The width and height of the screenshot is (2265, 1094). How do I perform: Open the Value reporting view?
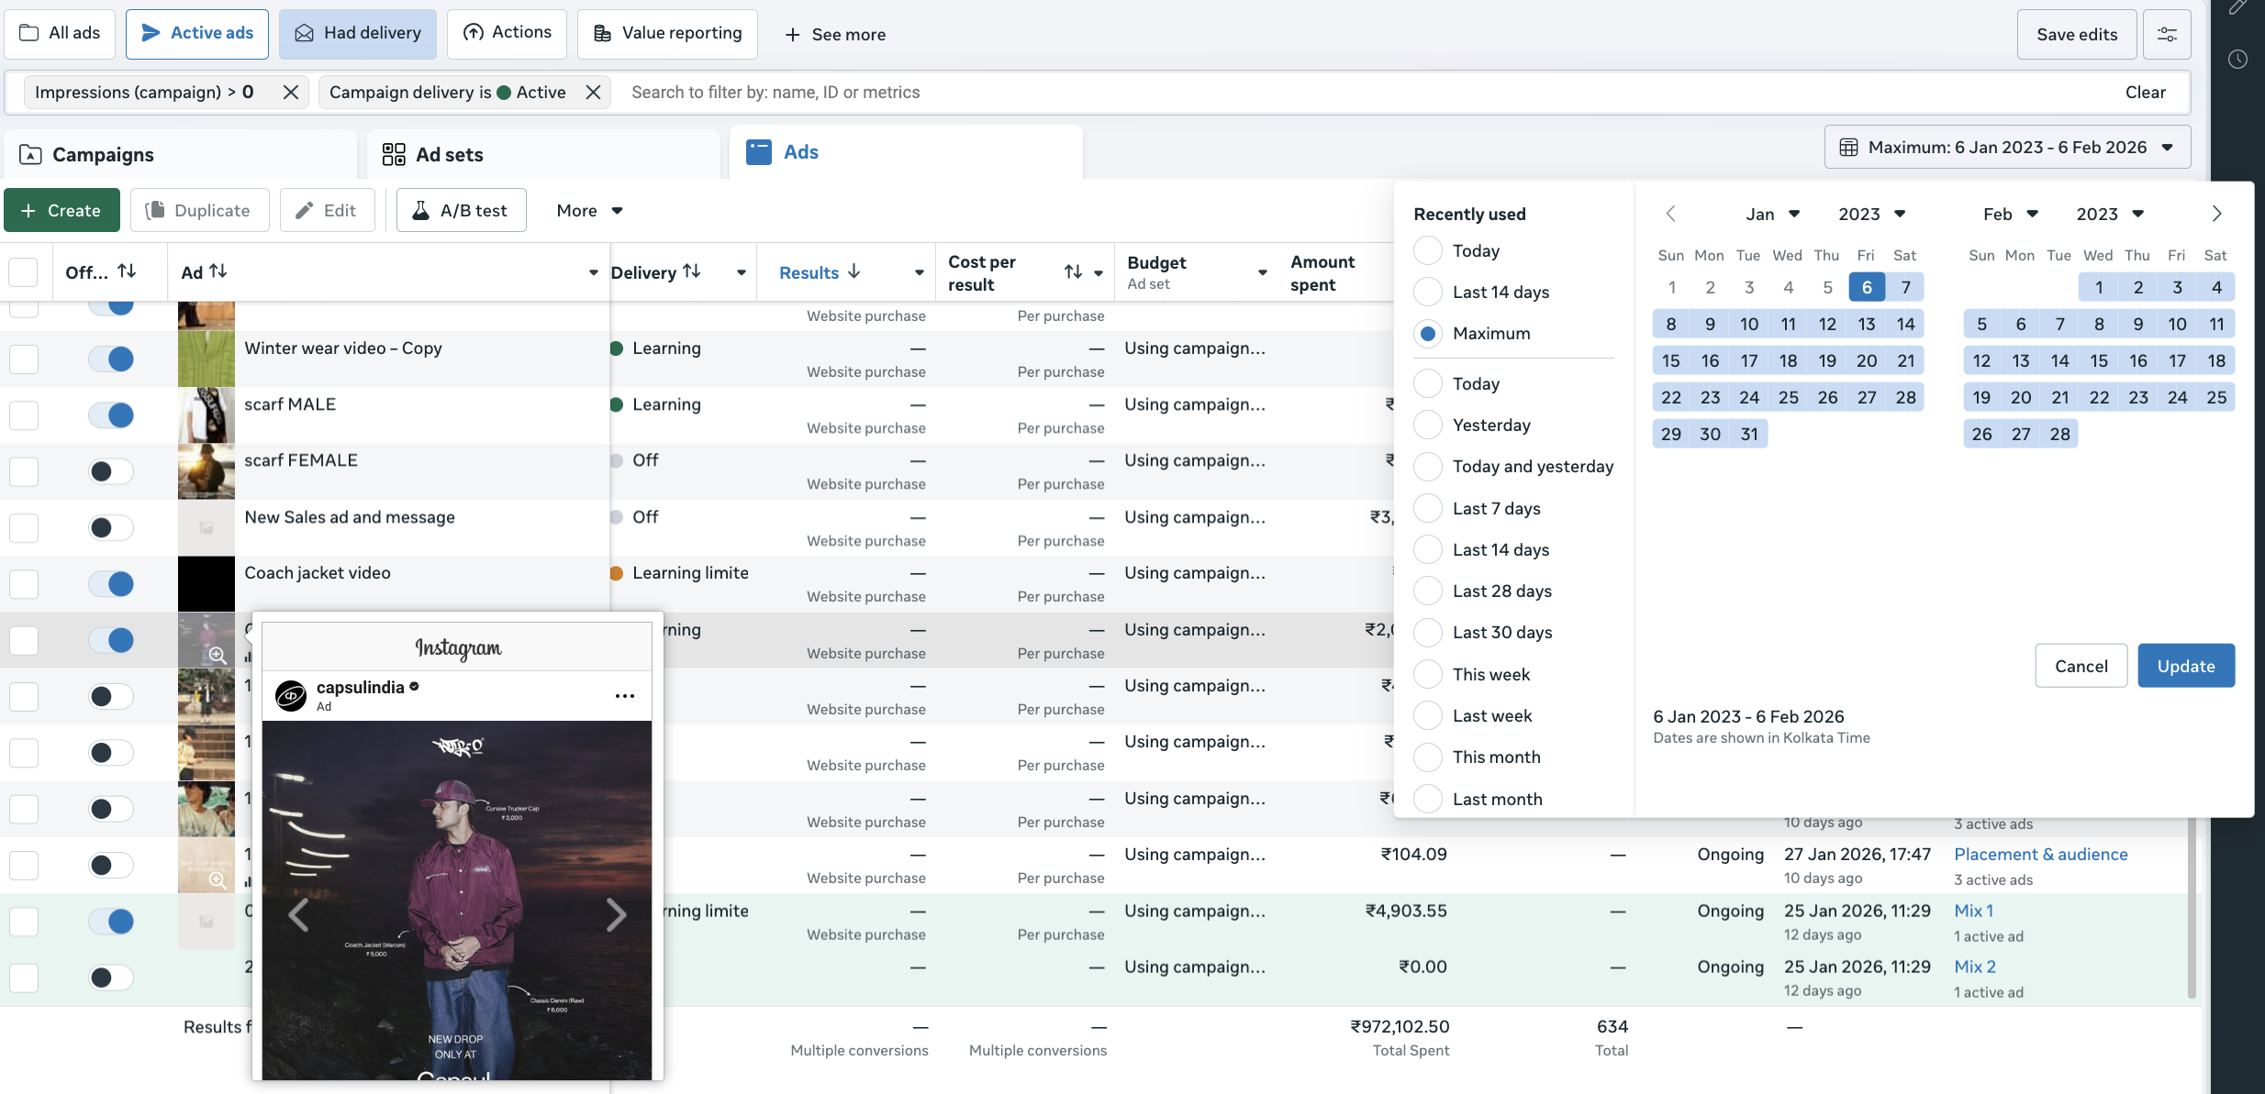[667, 34]
